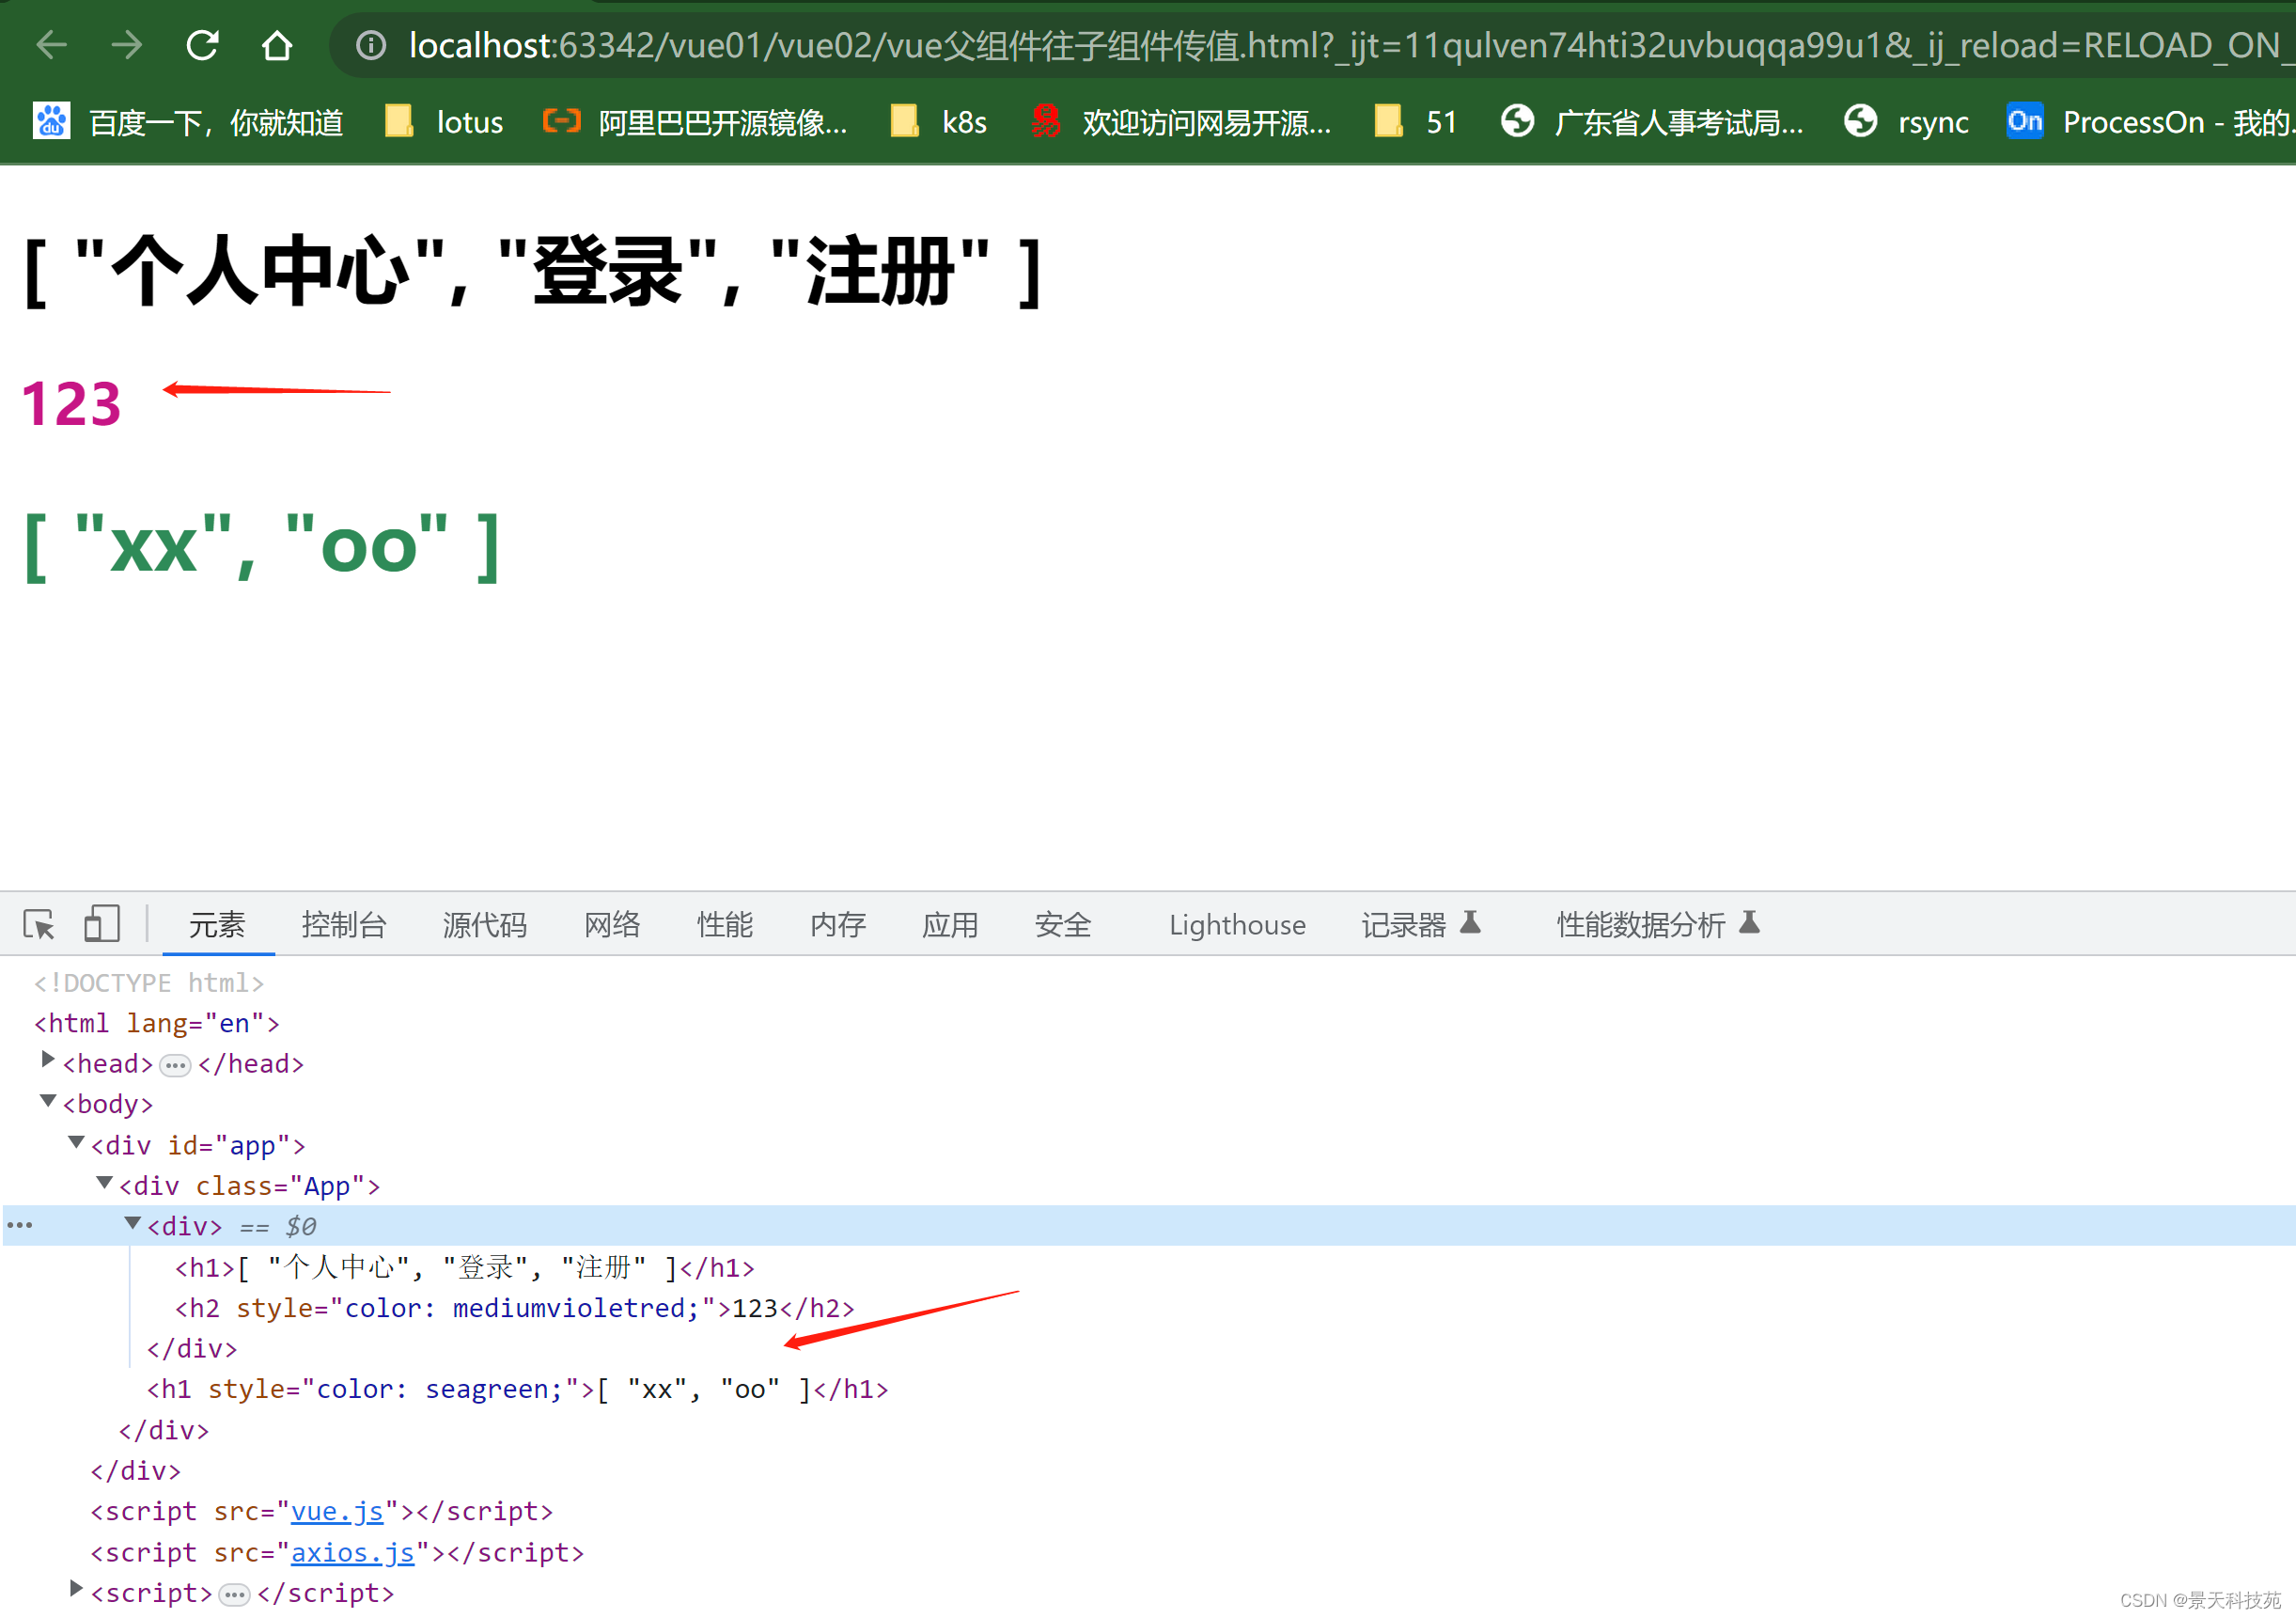Click the flask icon beside 记录器
The width and height of the screenshot is (2296, 1618).
tap(1470, 922)
